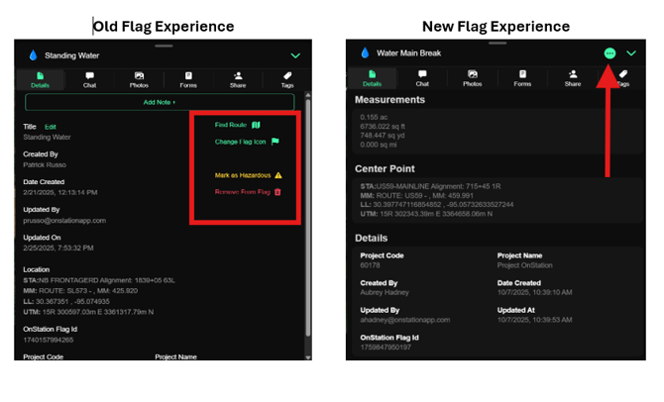Switch to Forms tab in Standing Water panel
The image size is (664, 402).
tap(188, 79)
